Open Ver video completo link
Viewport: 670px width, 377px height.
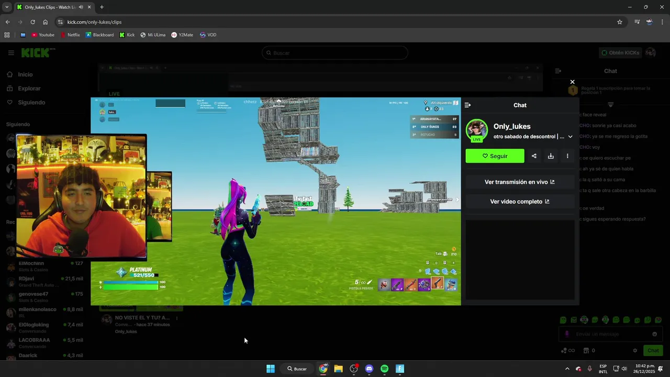519,202
